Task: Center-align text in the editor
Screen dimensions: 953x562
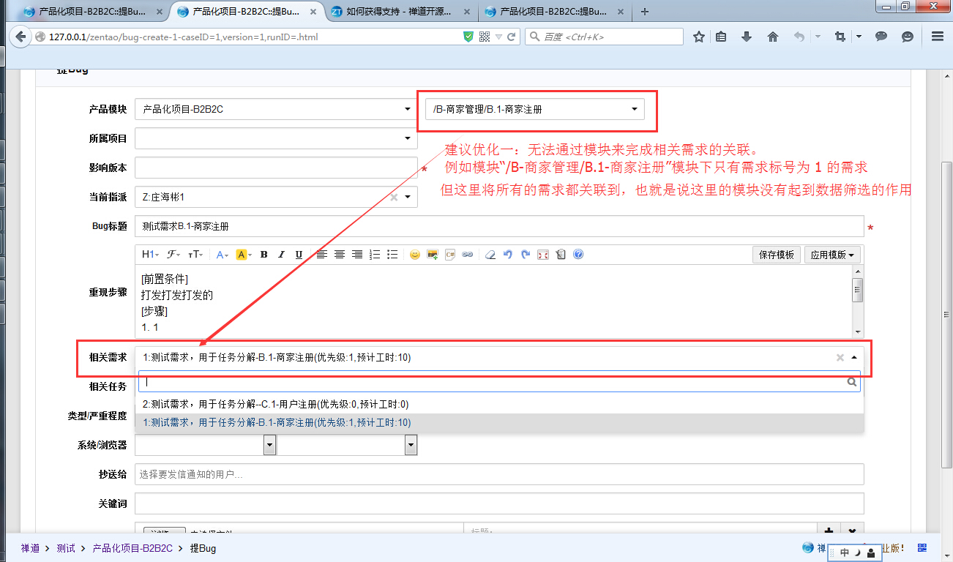Action: (340, 255)
